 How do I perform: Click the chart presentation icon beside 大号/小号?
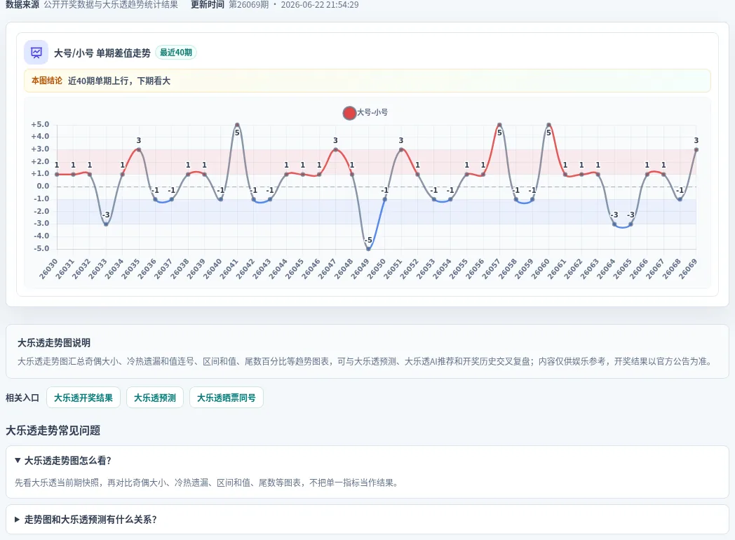click(x=36, y=53)
